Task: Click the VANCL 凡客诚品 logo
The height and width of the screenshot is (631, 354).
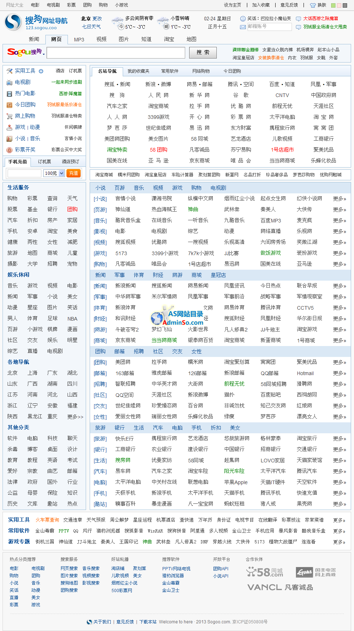Action: point(280,587)
